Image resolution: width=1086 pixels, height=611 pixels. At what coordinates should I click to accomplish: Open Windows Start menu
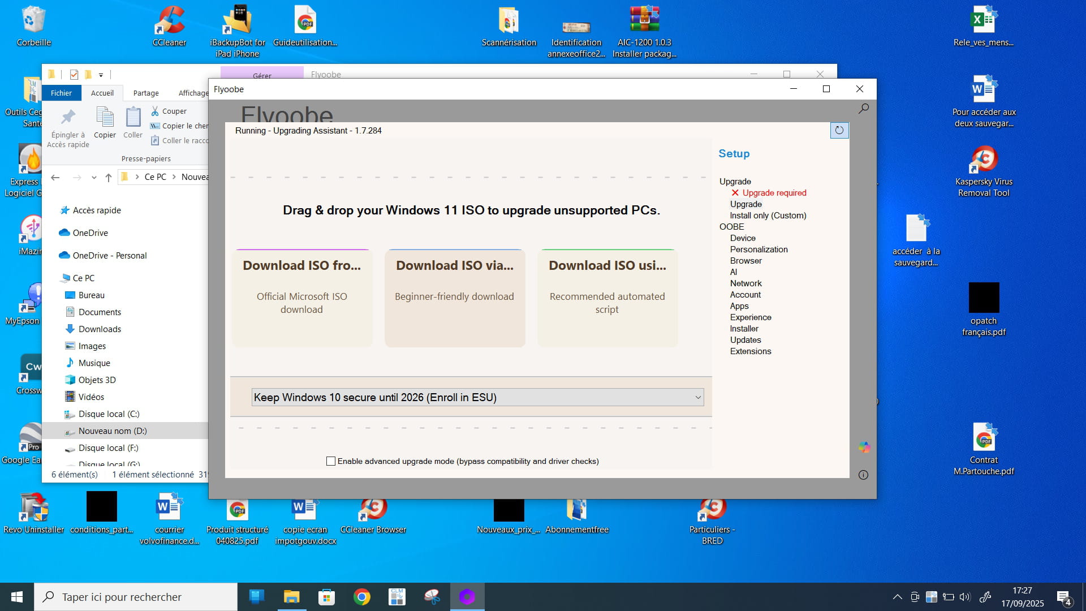pos(17,597)
